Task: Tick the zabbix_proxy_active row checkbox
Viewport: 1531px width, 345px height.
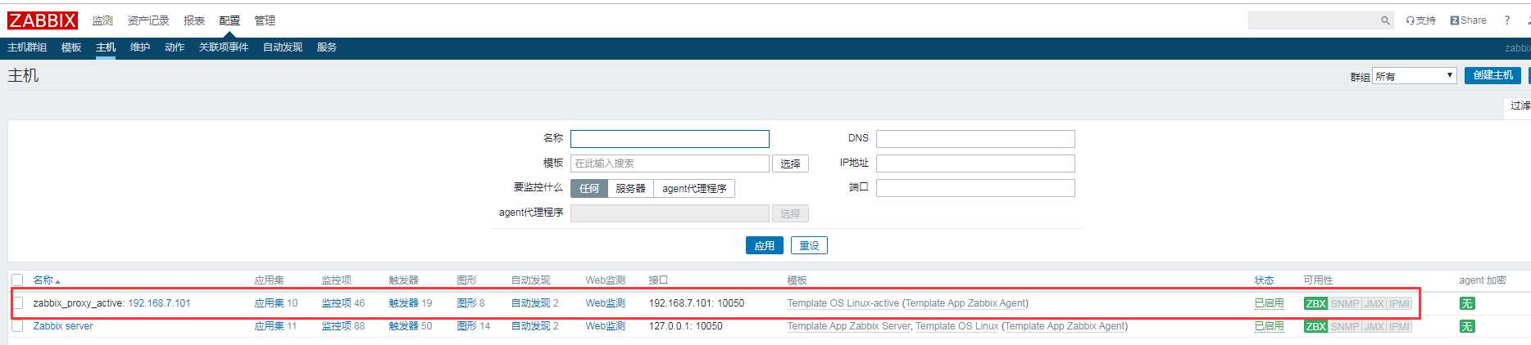Action: click(17, 302)
